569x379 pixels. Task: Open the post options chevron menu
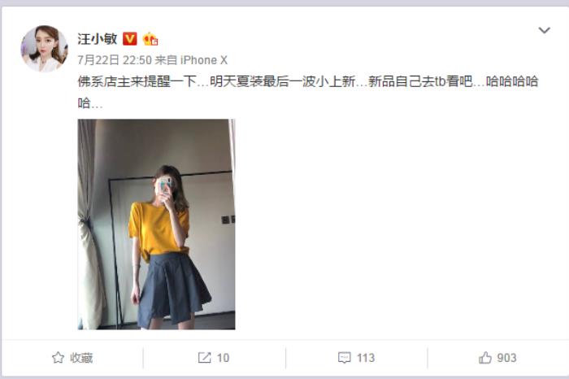click(x=544, y=30)
